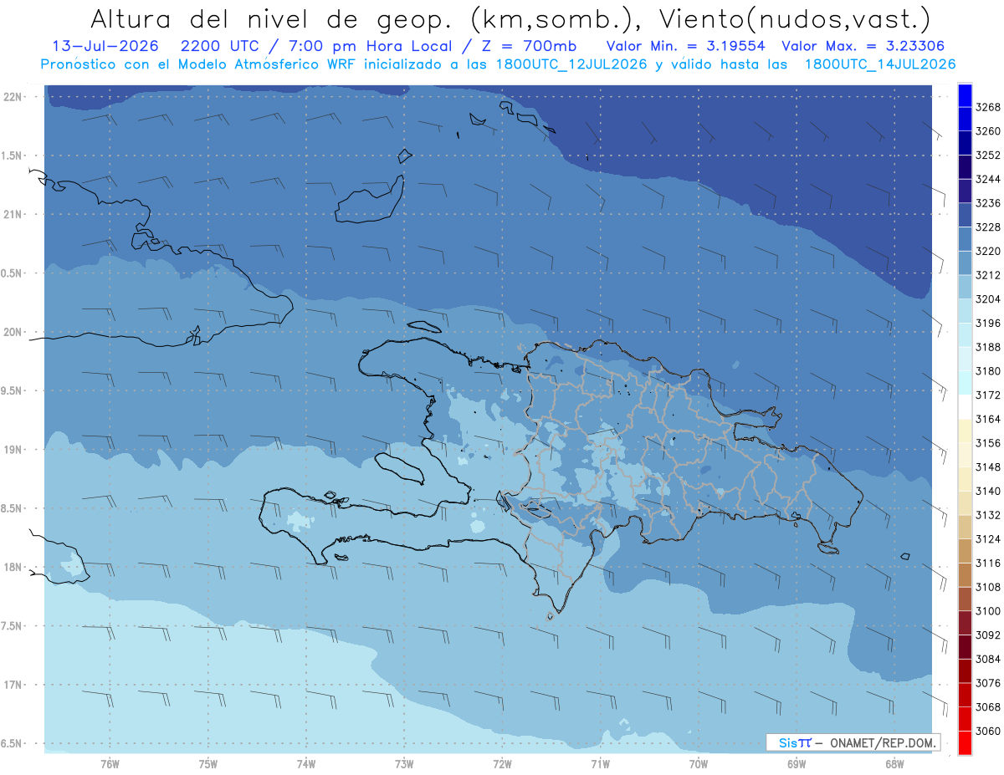Select the valid-until time "1800UTC_14JUL2026"

(x=880, y=64)
